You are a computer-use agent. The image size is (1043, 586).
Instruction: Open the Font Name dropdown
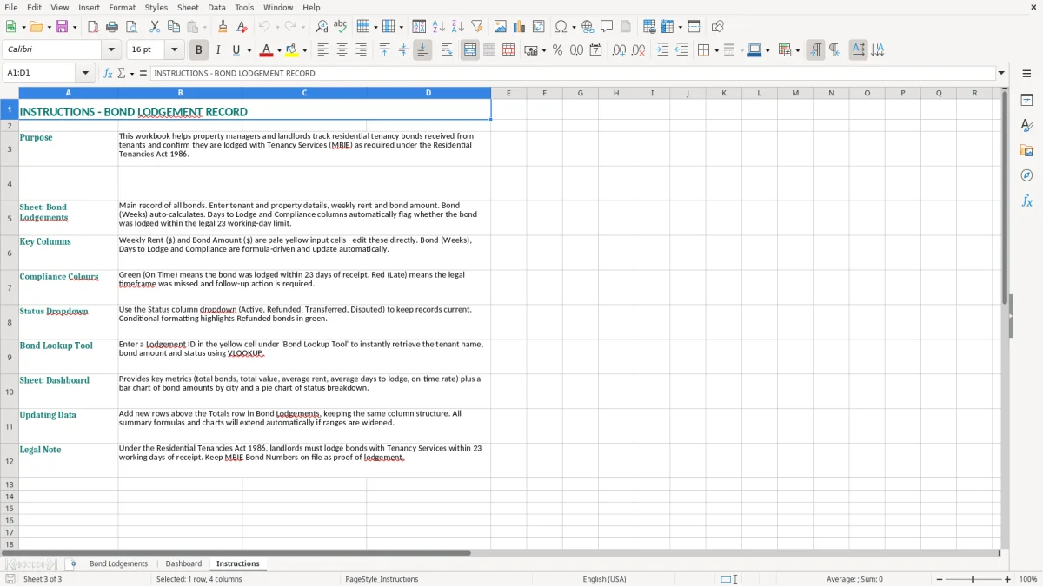coord(110,49)
